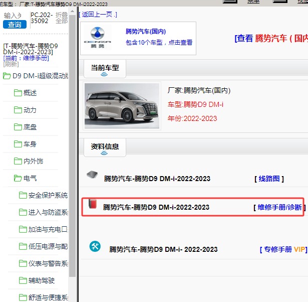Click the blue 查询 search button
Screen dimensions: 308x302
(x=15, y=25)
